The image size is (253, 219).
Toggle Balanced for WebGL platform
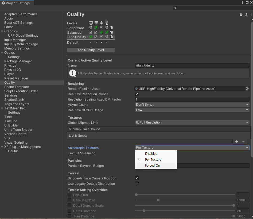(x=106, y=32)
